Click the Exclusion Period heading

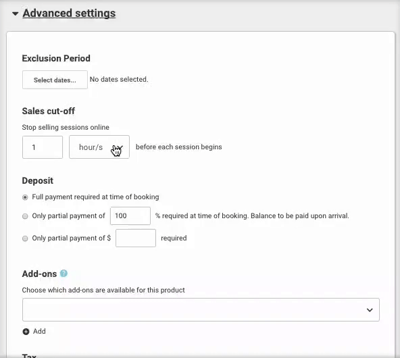[x=56, y=58]
